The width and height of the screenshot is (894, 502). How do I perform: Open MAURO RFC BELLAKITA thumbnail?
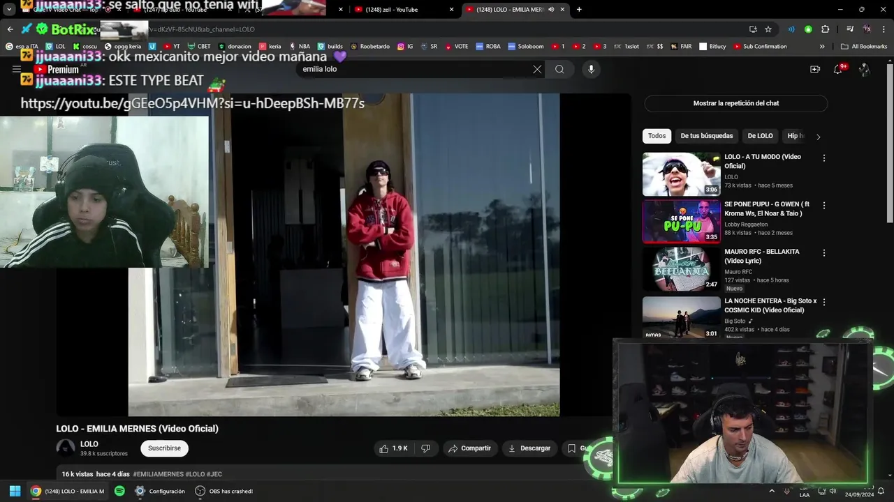[x=682, y=268]
